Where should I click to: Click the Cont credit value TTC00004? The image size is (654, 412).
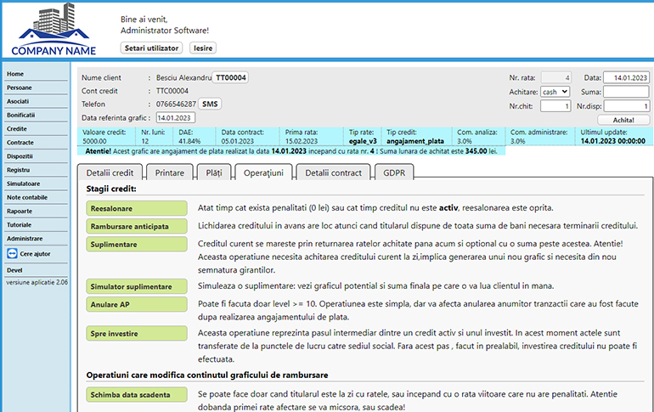click(172, 91)
